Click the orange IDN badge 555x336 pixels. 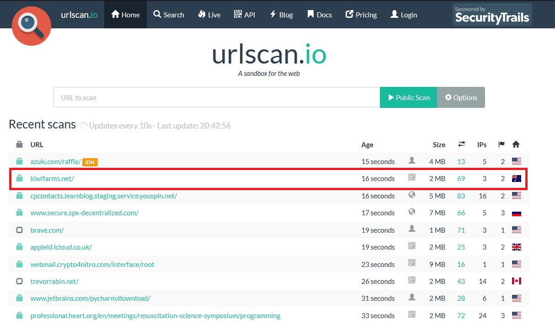pos(90,162)
